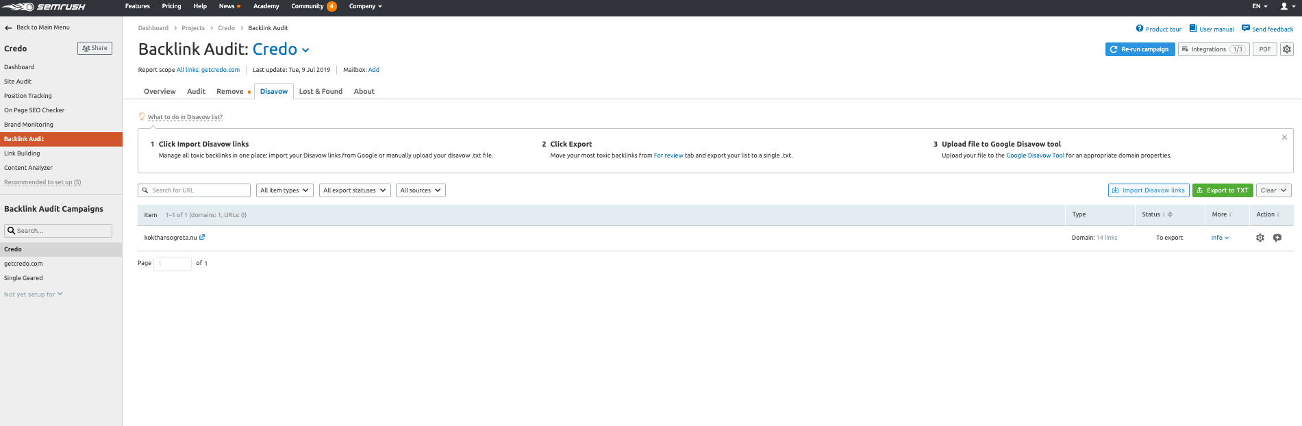Open Features in the top navigation

138,6
